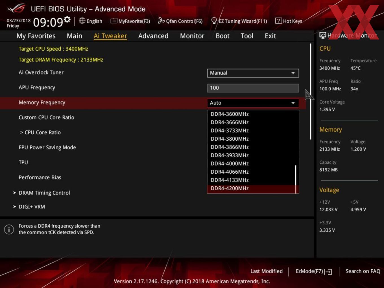This screenshot has height=288, width=384.
Task: Click Last Modified at the bottom
Action: (266, 271)
